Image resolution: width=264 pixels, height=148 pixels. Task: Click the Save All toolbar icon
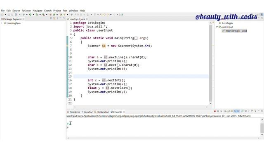point(12,15)
